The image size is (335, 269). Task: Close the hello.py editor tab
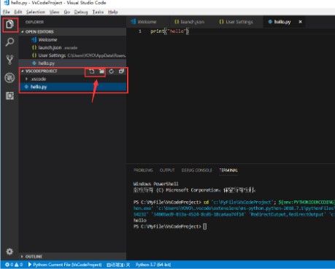click(x=300, y=22)
